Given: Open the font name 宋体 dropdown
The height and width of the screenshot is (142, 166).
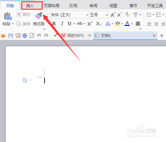Looking at the screenshot, I should tap(87, 15).
